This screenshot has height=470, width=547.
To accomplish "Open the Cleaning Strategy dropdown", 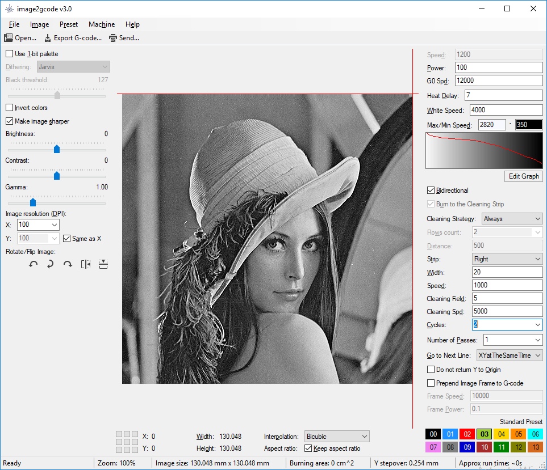I will (x=512, y=219).
